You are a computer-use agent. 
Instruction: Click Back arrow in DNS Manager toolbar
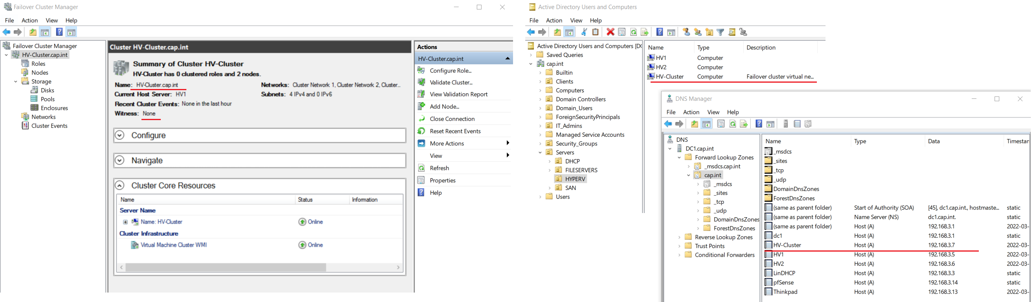tap(668, 124)
